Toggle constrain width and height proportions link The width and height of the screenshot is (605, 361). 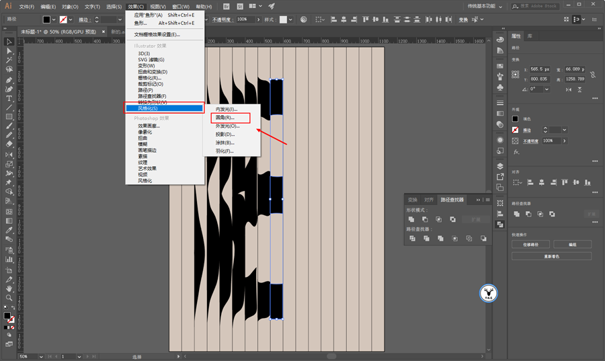592,74
